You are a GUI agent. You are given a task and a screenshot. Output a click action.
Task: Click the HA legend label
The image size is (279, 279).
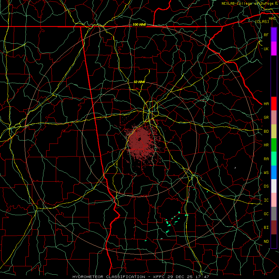click(x=266, y=104)
